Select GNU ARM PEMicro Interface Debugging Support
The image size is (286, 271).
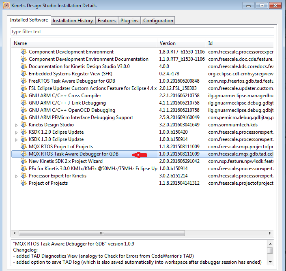pos(142,117)
